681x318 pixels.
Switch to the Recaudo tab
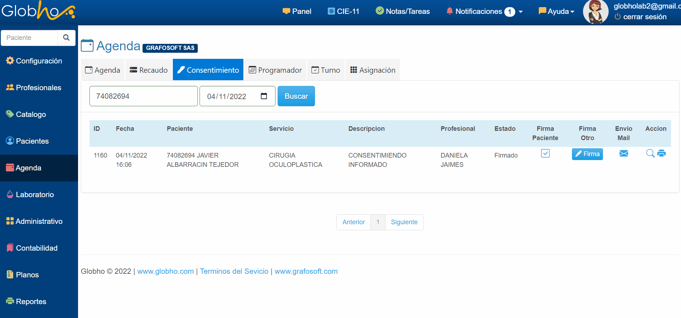click(x=149, y=70)
